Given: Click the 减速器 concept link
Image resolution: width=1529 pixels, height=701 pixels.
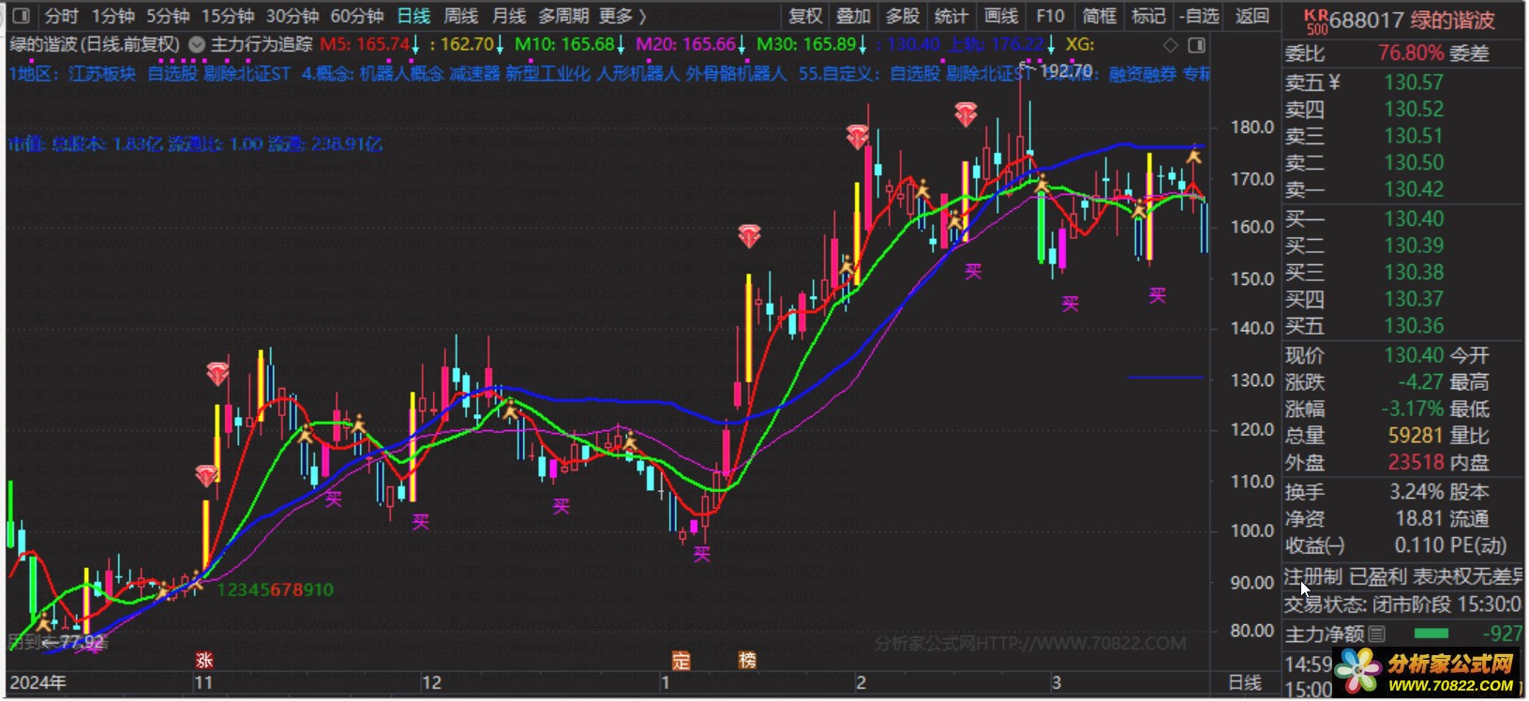Looking at the screenshot, I should pos(474,73).
